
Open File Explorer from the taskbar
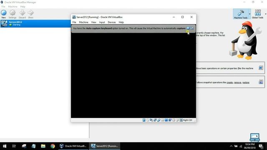point(43,146)
